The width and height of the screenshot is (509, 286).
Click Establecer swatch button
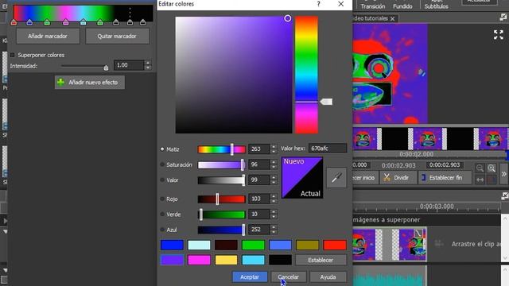pos(321,260)
